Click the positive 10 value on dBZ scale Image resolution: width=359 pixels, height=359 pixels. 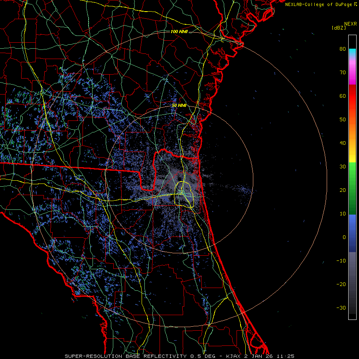(343, 214)
